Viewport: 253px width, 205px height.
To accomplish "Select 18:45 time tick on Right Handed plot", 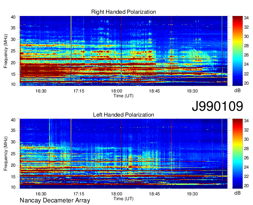I will (x=154, y=91).
